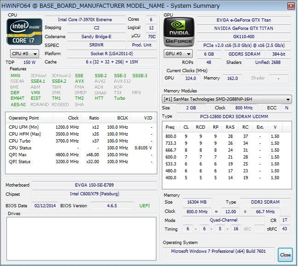Screen dimensions: 298x267
Task: Click inside the empty Drives list box
Action: click(x=81, y=239)
